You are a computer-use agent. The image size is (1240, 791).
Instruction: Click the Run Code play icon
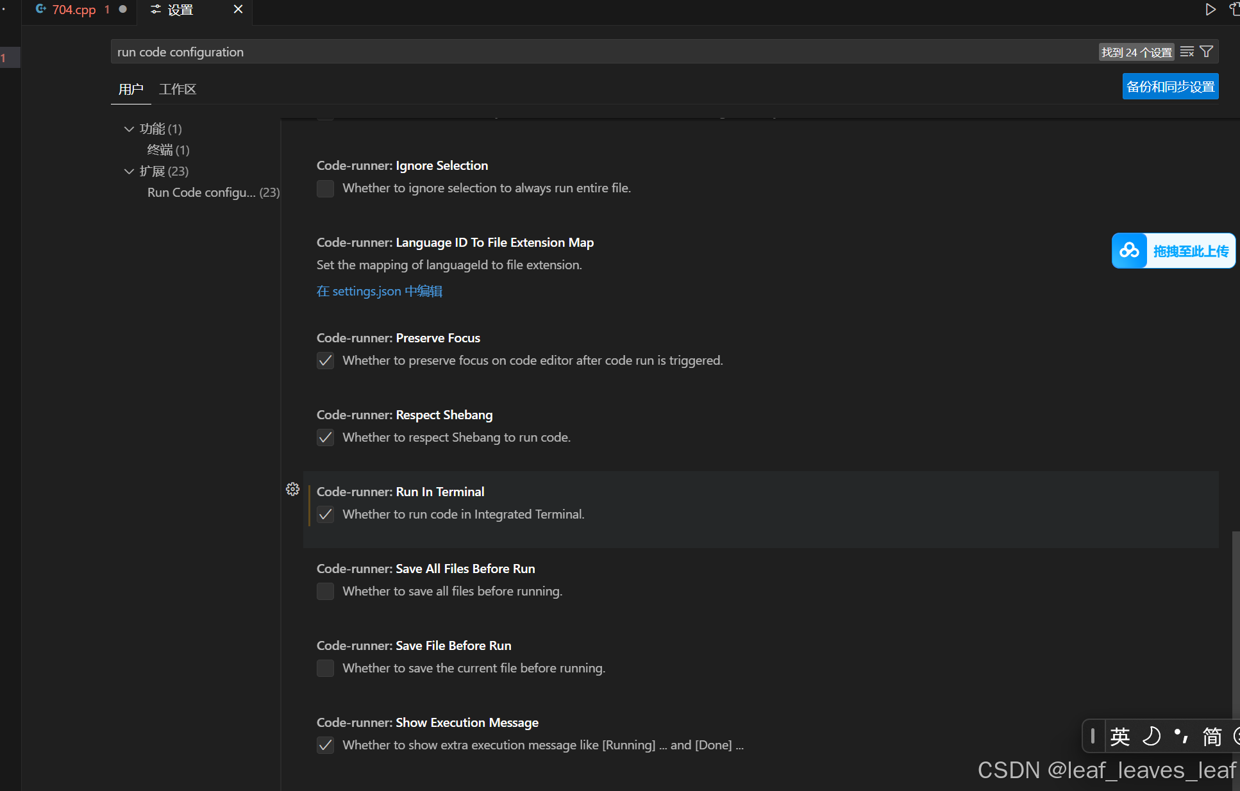pyautogui.click(x=1210, y=10)
